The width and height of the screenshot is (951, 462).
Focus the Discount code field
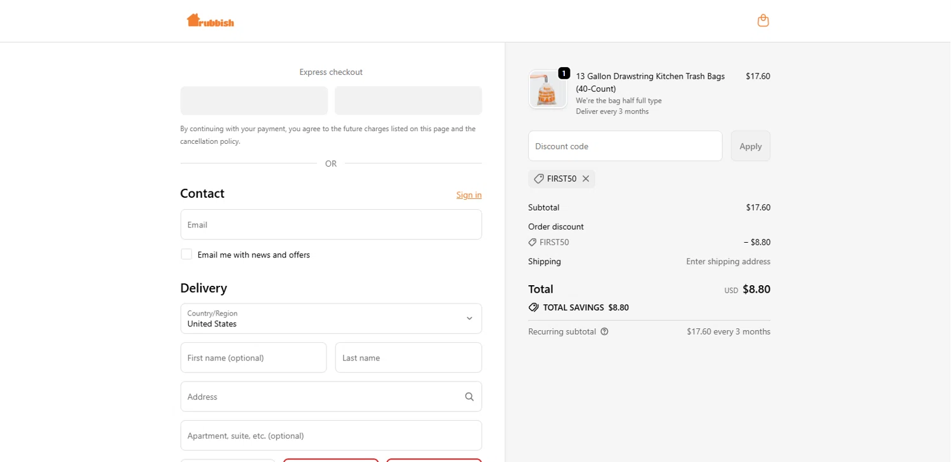pos(625,146)
